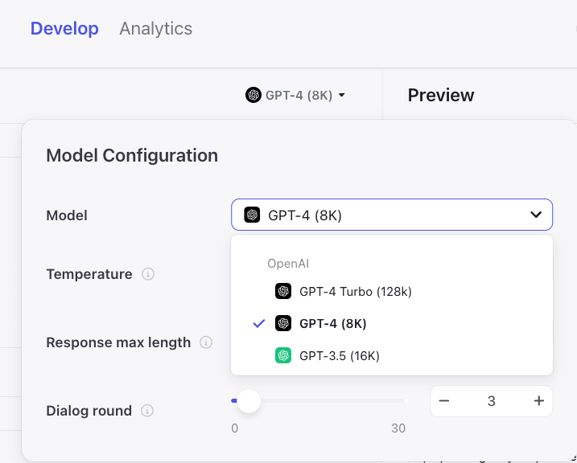Click the small caret after header GPT-4 (8K)
Screen dimensions: 577x463
tap(342, 95)
